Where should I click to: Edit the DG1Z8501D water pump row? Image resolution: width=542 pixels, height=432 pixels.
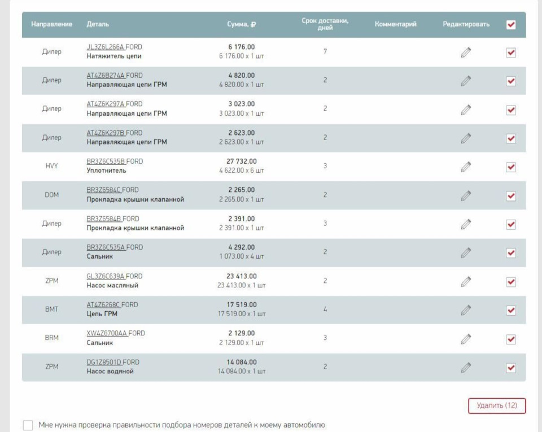tap(465, 368)
